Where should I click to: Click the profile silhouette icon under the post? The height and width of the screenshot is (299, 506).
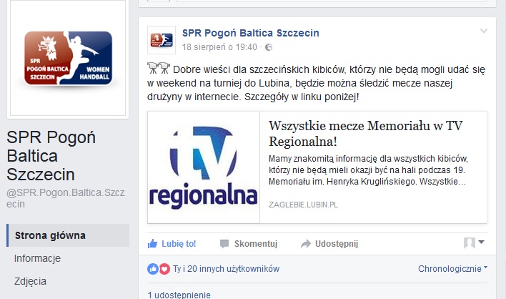(x=470, y=242)
